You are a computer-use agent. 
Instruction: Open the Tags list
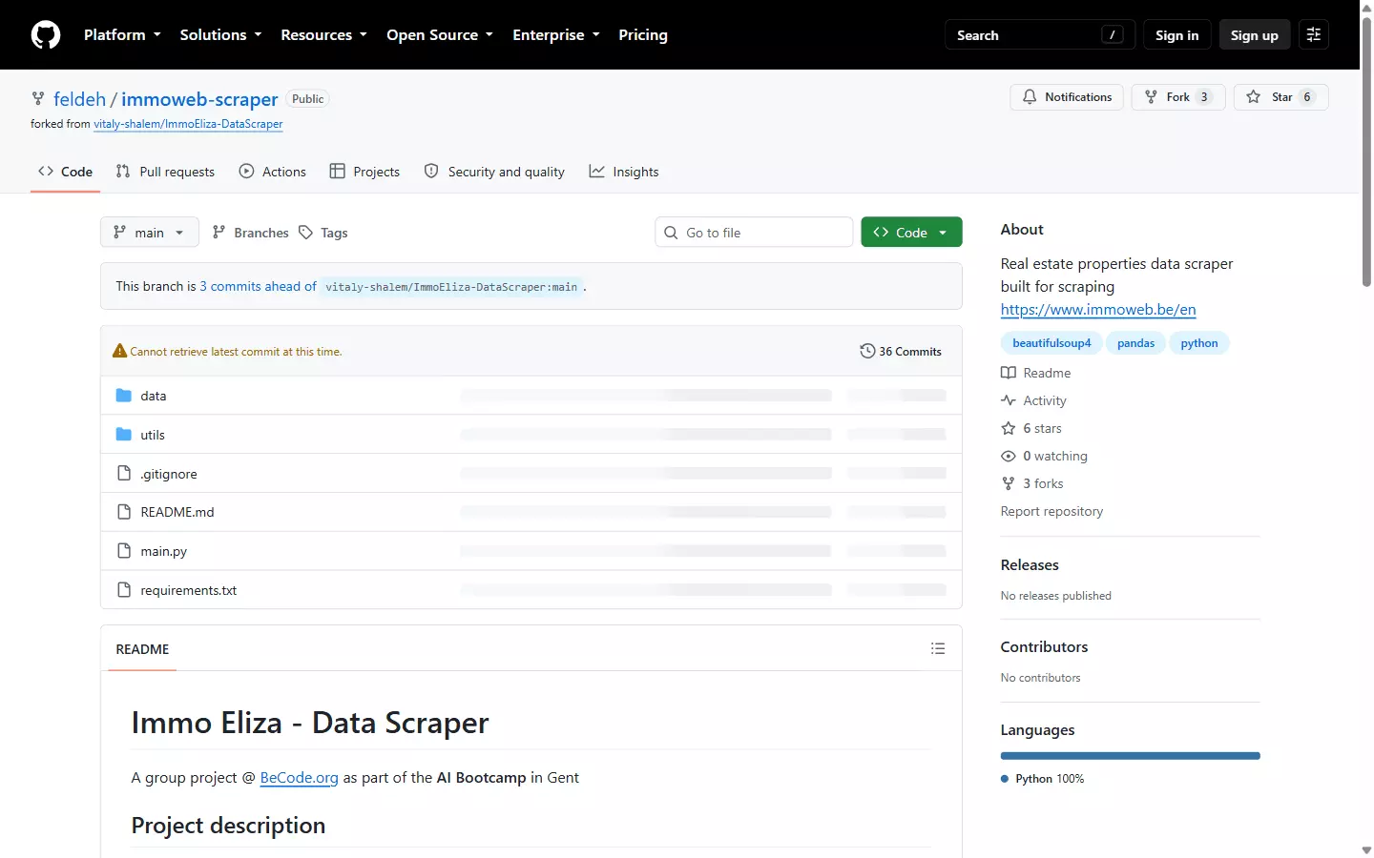[323, 233]
